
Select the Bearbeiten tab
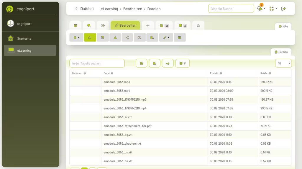pos(125,26)
